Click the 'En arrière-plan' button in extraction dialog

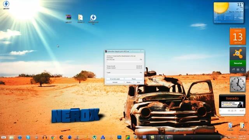(115, 79)
